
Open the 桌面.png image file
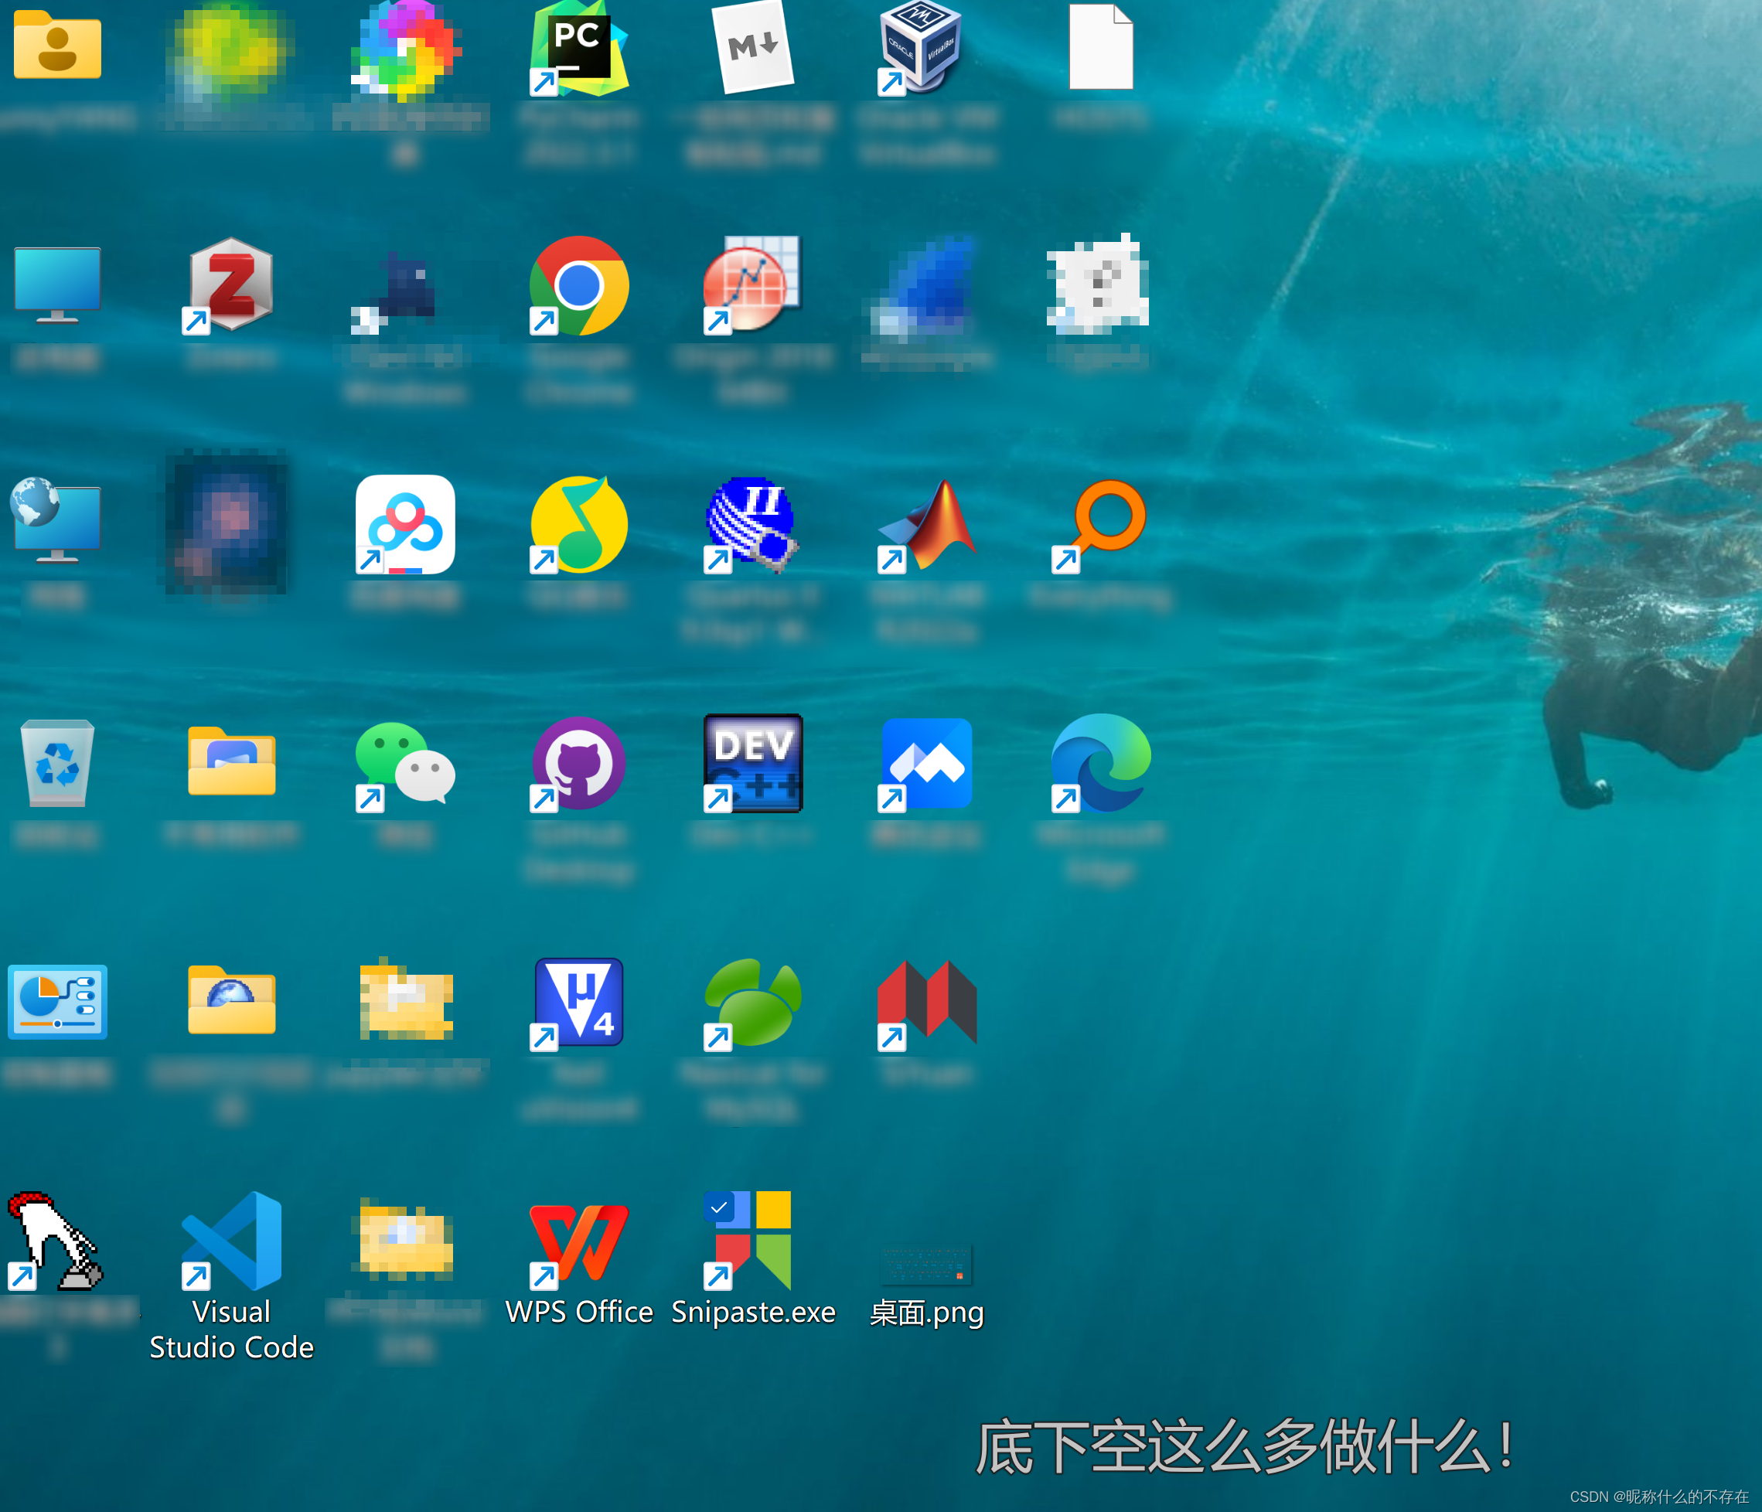926,1265
